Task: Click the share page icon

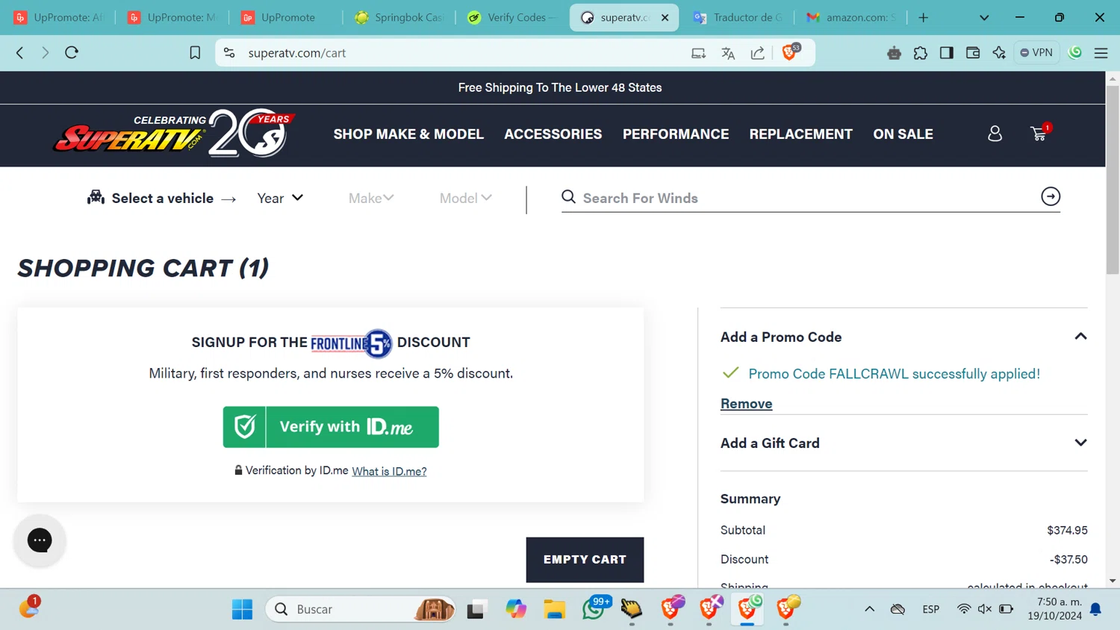Action: coord(757,53)
